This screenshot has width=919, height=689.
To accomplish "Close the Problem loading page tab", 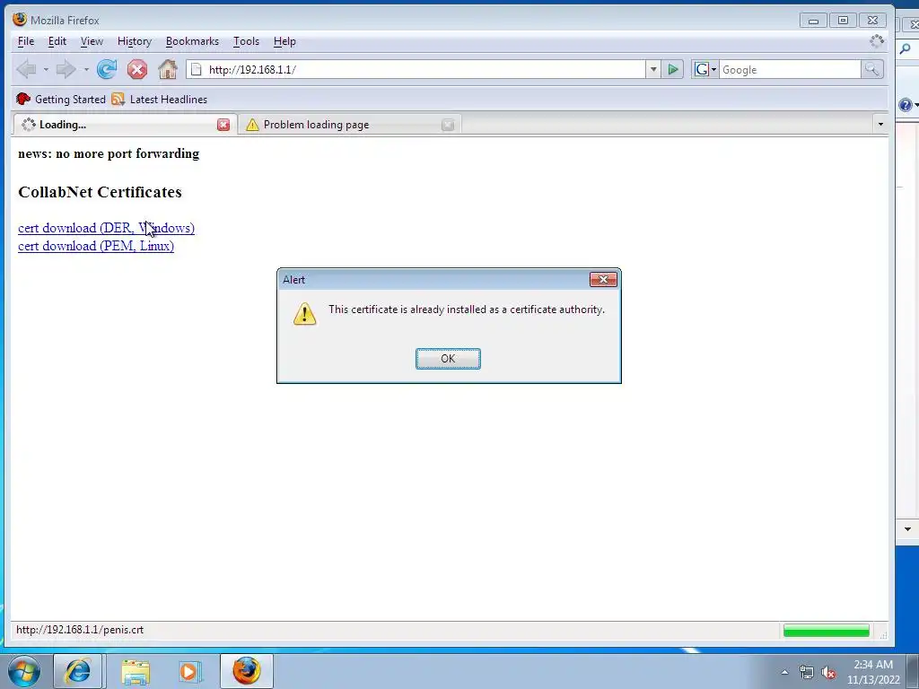I will point(448,125).
